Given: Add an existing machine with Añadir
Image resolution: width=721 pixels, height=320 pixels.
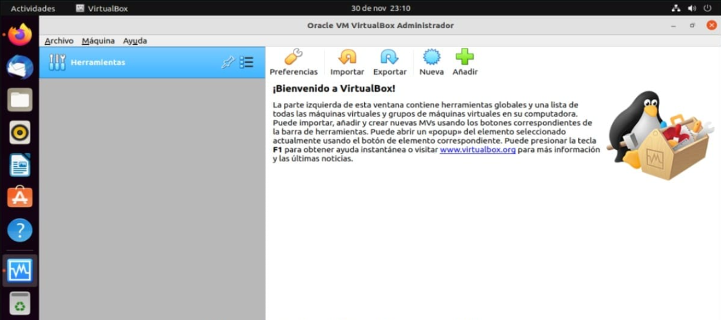Looking at the screenshot, I should coord(465,63).
